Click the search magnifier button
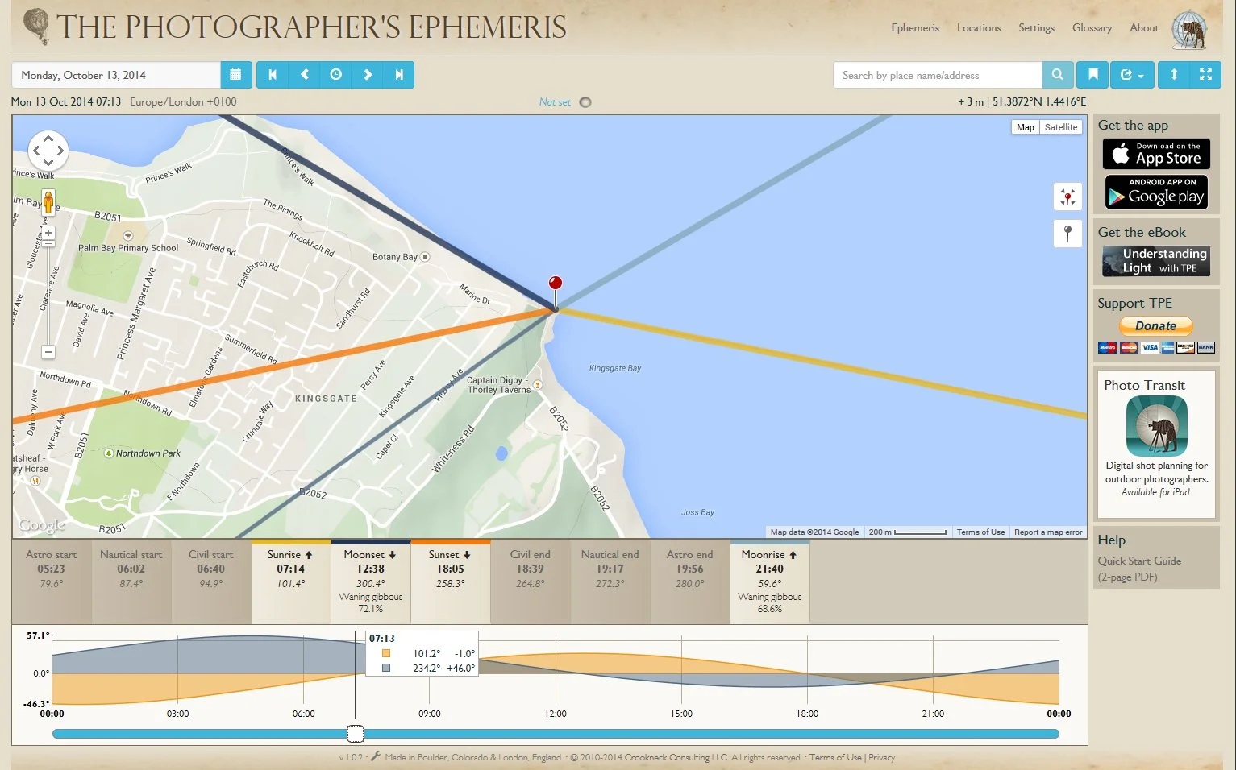The width and height of the screenshot is (1236, 770). pos(1057,75)
